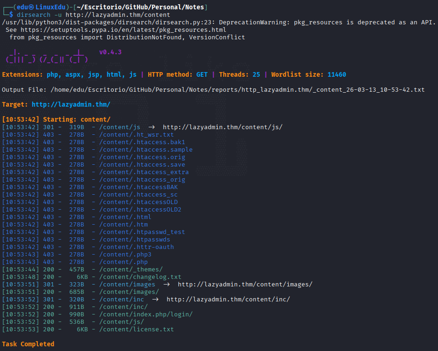
Task: Click the setuptools.pypa.io pkg_resources URL
Action: [124, 30]
